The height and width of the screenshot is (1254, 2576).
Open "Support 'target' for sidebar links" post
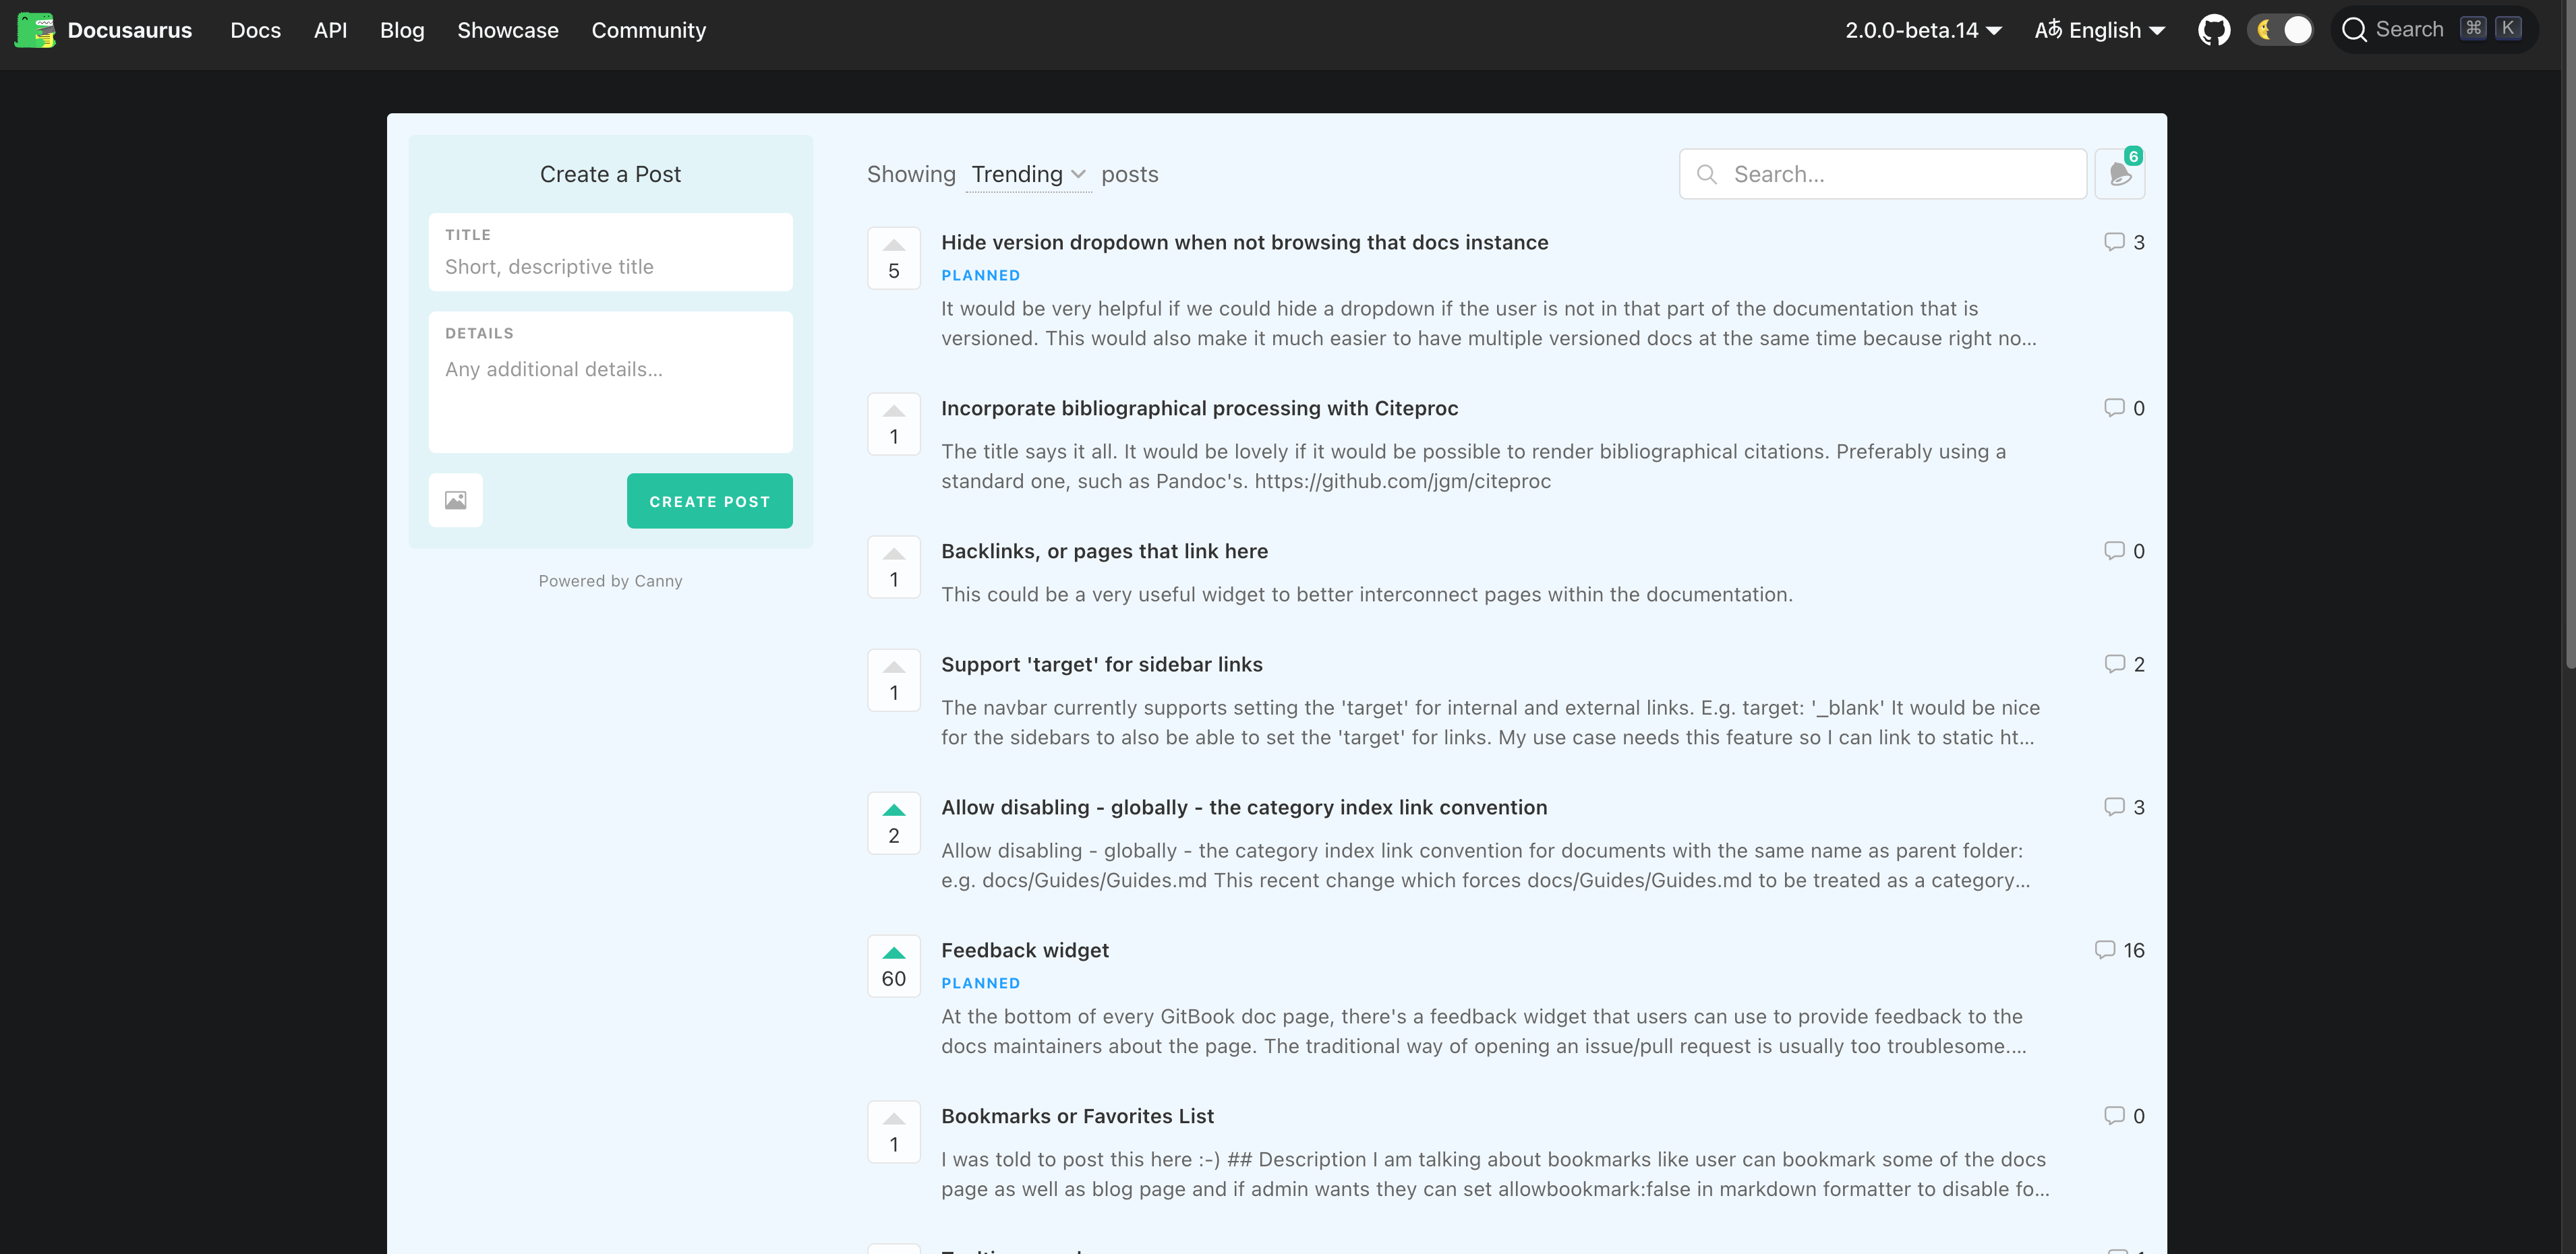[x=1102, y=664]
